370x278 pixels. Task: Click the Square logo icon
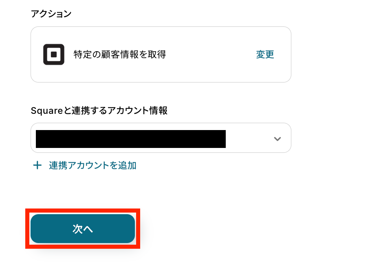54,54
